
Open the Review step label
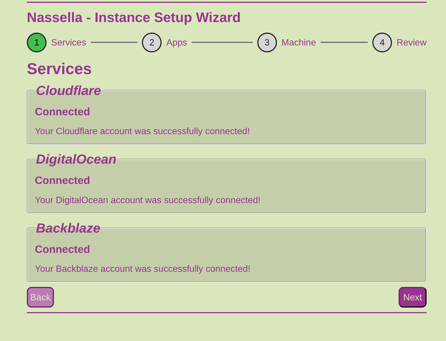click(x=411, y=42)
